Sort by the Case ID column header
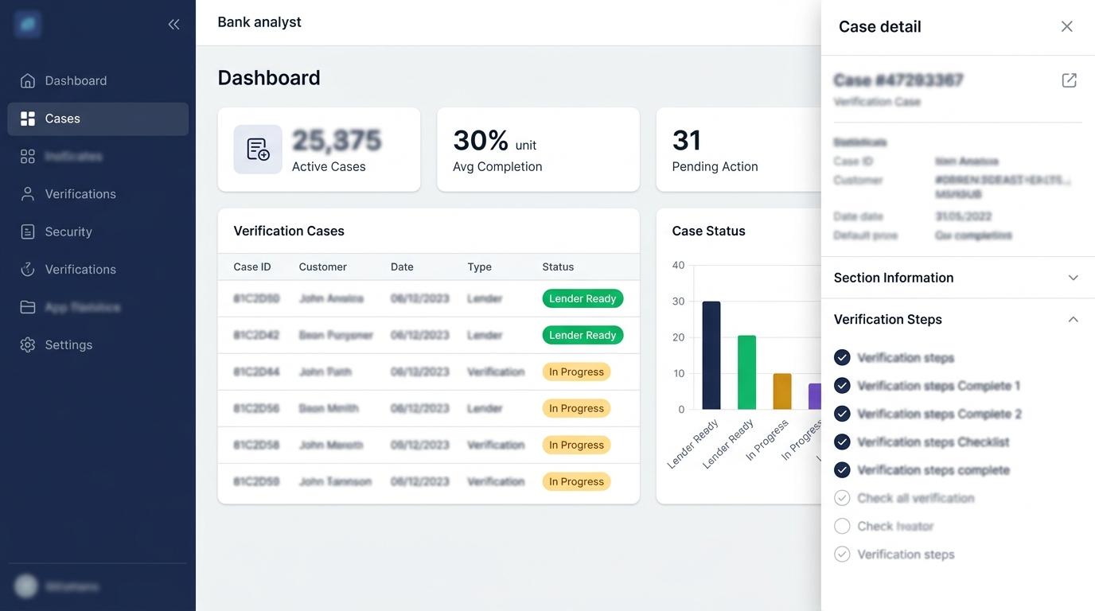This screenshot has width=1095, height=611. point(252,267)
